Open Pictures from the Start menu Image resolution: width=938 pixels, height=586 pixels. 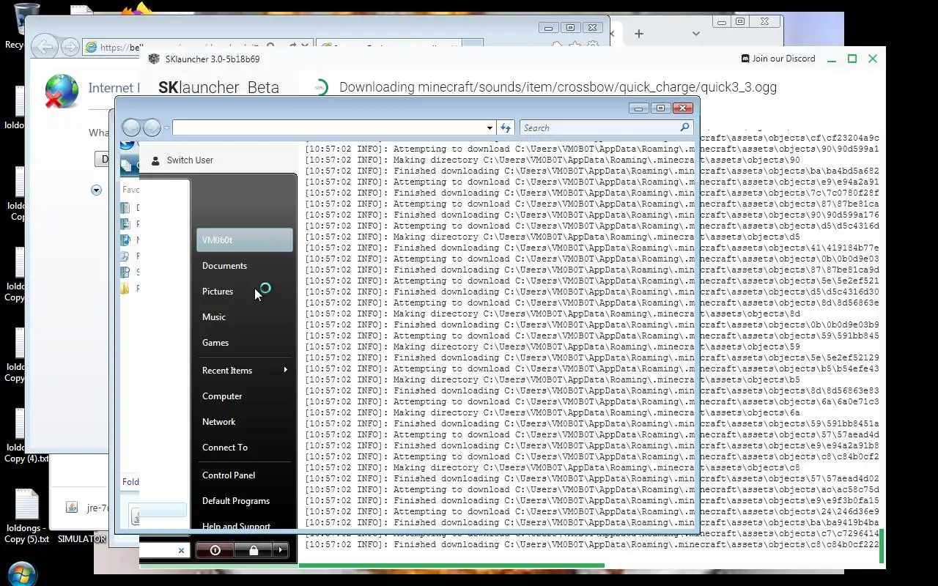(218, 292)
